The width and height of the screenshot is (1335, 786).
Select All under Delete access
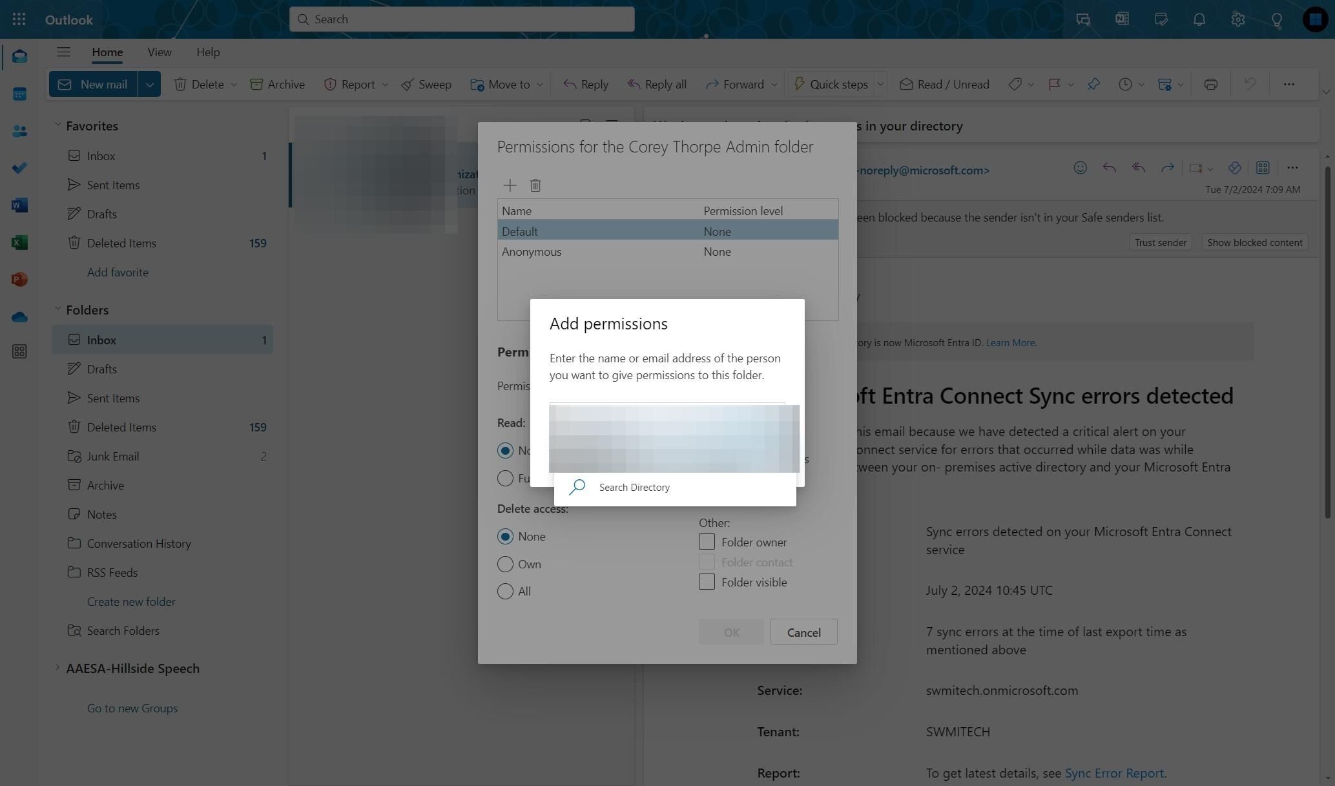click(x=505, y=592)
